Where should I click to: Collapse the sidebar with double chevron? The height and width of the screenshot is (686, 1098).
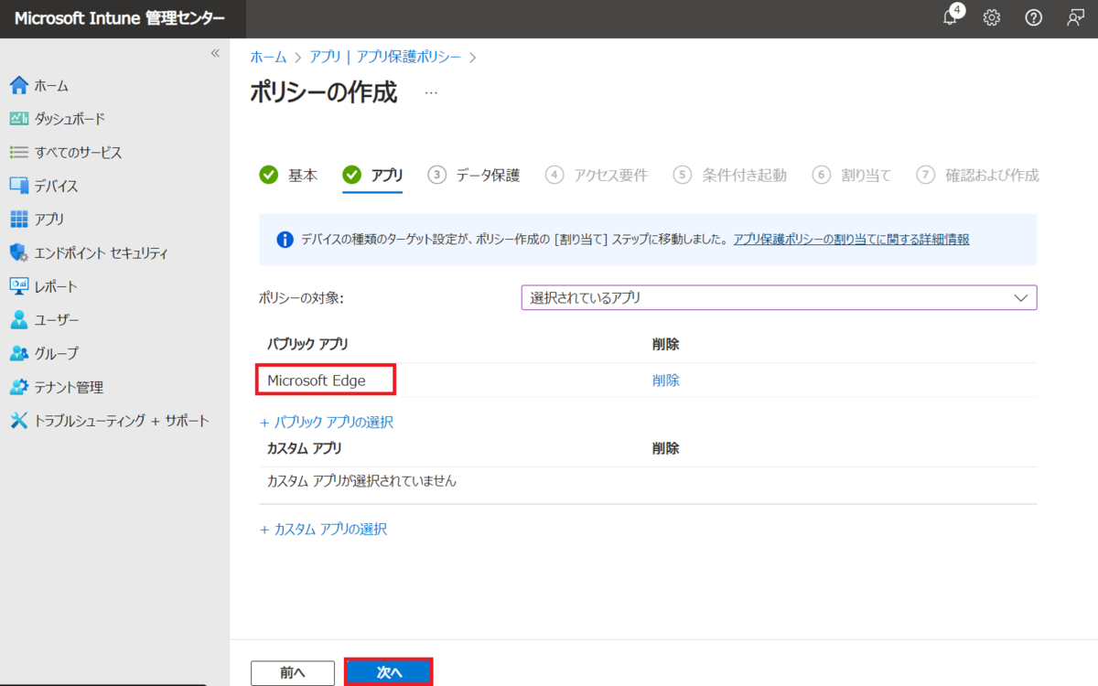point(215,53)
